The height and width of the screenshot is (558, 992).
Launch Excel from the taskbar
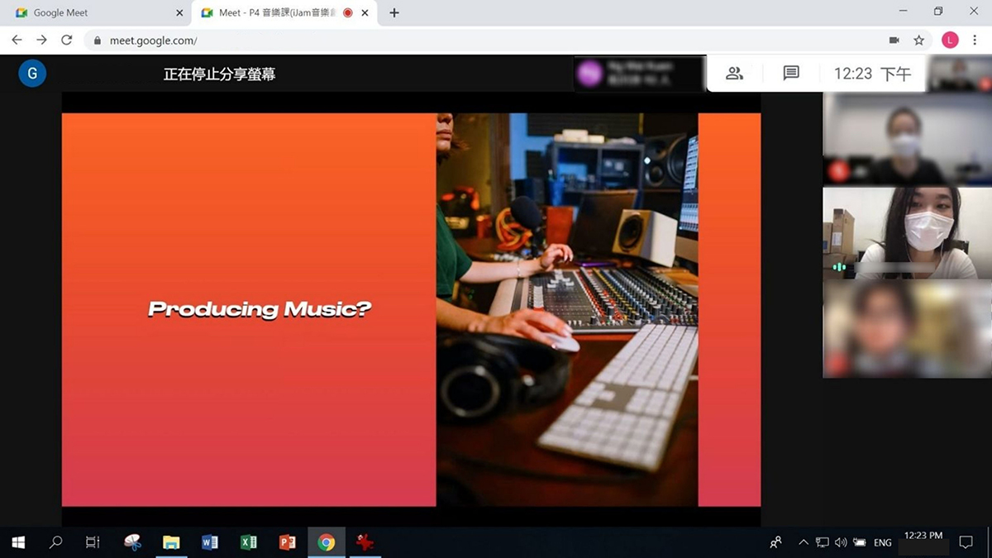(248, 542)
